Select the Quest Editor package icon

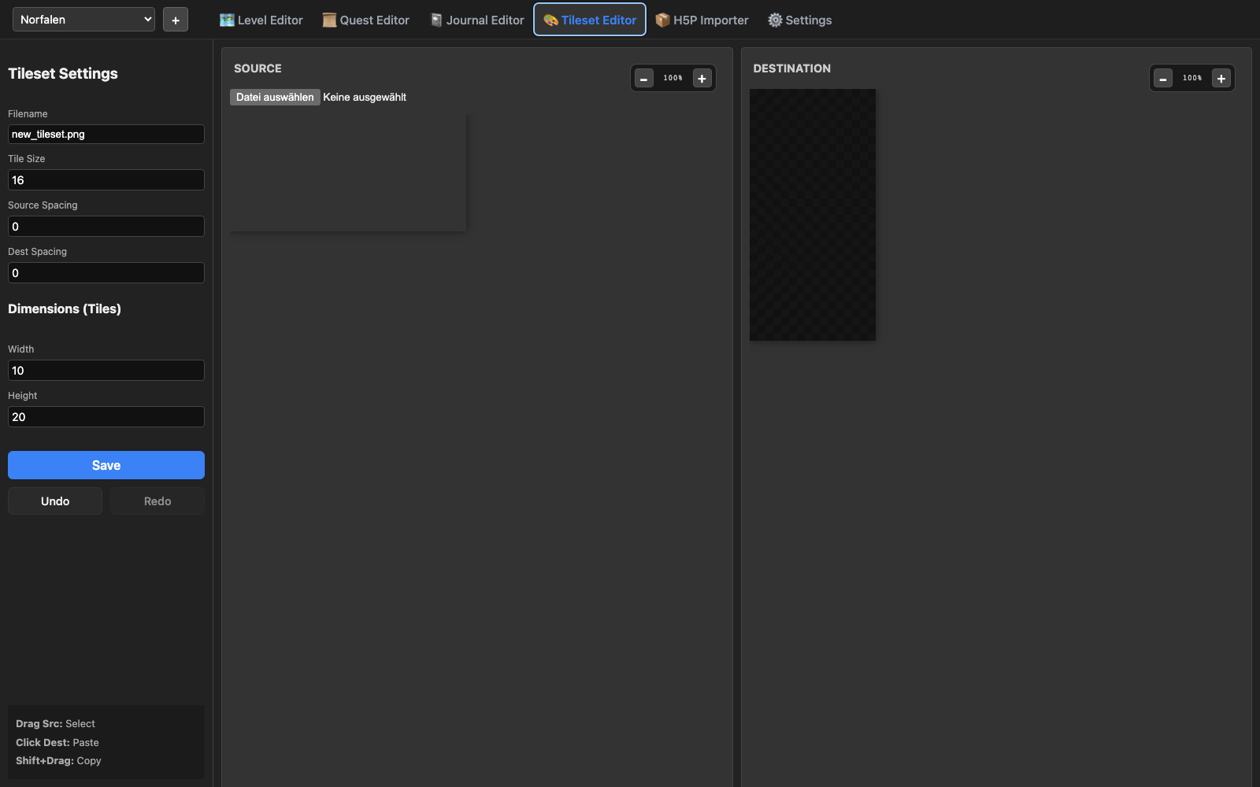[328, 20]
